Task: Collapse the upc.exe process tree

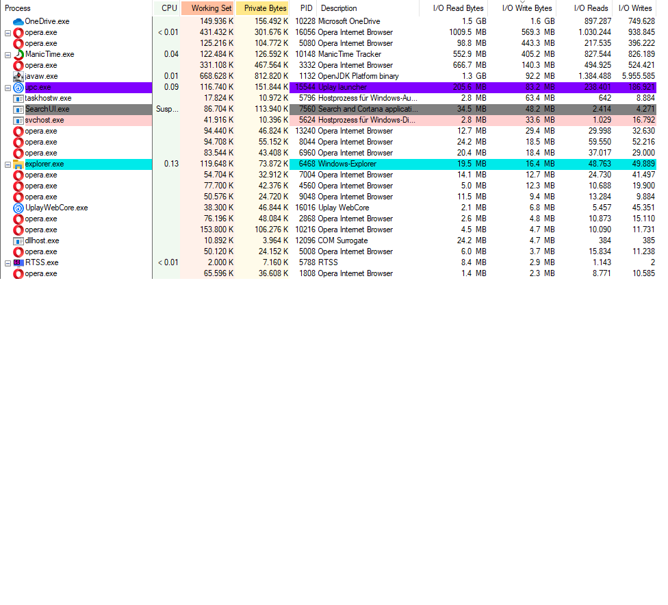Action: tap(8, 88)
